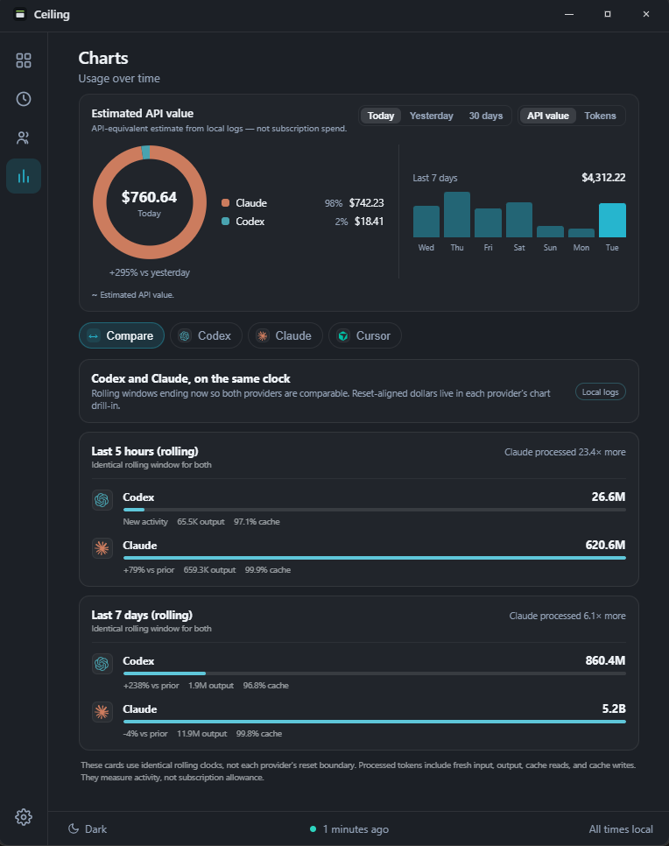669x846 pixels.
Task: Click the 97.1% cache stat
Action: pyautogui.click(x=257, y=522)
